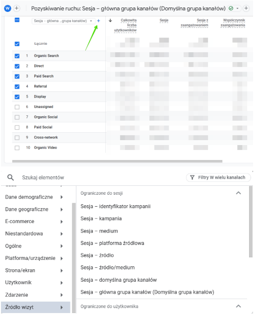Click the Sesje column header
Screen dimensions: 260x315
[x=164, y=20]
